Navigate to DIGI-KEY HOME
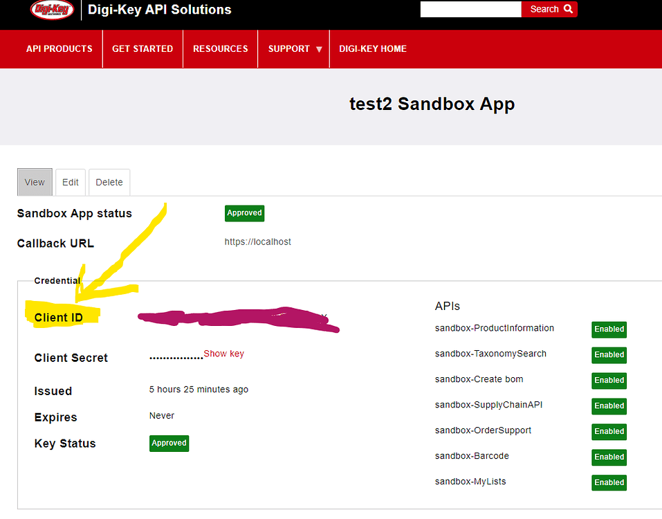This screenshot has height=519, width=662. point(372,48)
